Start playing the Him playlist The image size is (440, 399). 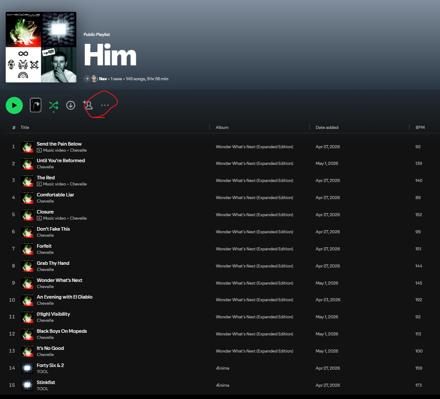(x=14, y=105)
